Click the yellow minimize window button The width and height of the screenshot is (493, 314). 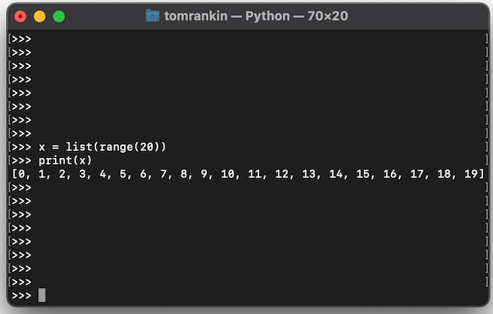click(40, 16)
